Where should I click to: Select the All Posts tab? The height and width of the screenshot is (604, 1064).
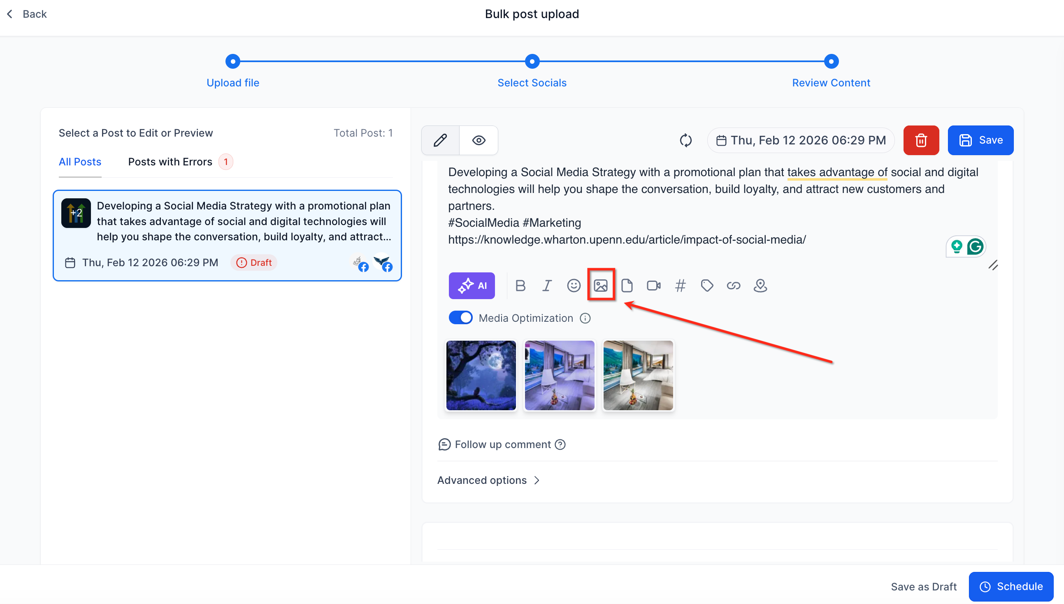80,162
